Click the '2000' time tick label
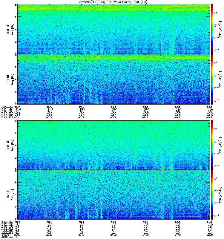This screenshot has height=239, width=224. click(17, 235)
